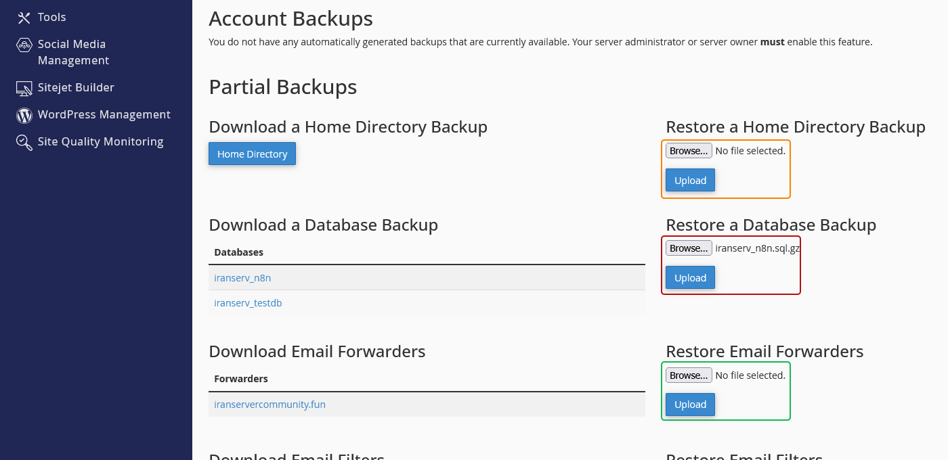
Task: Go to Sitejet Builder
Action: (76, 88)
